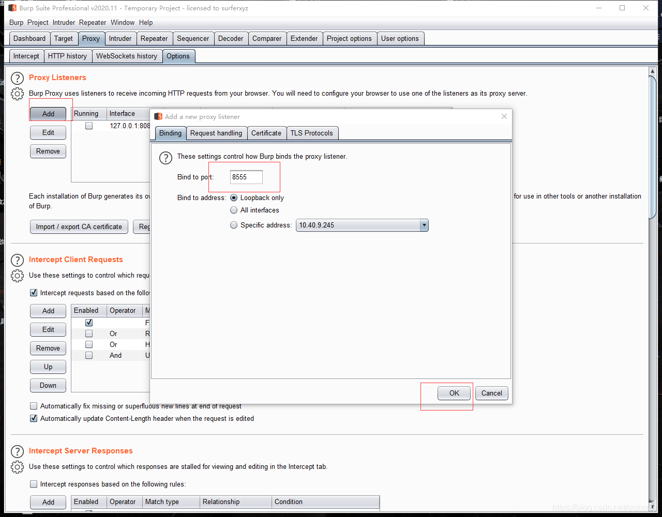Select Loopback only radio button

(234, 197)
